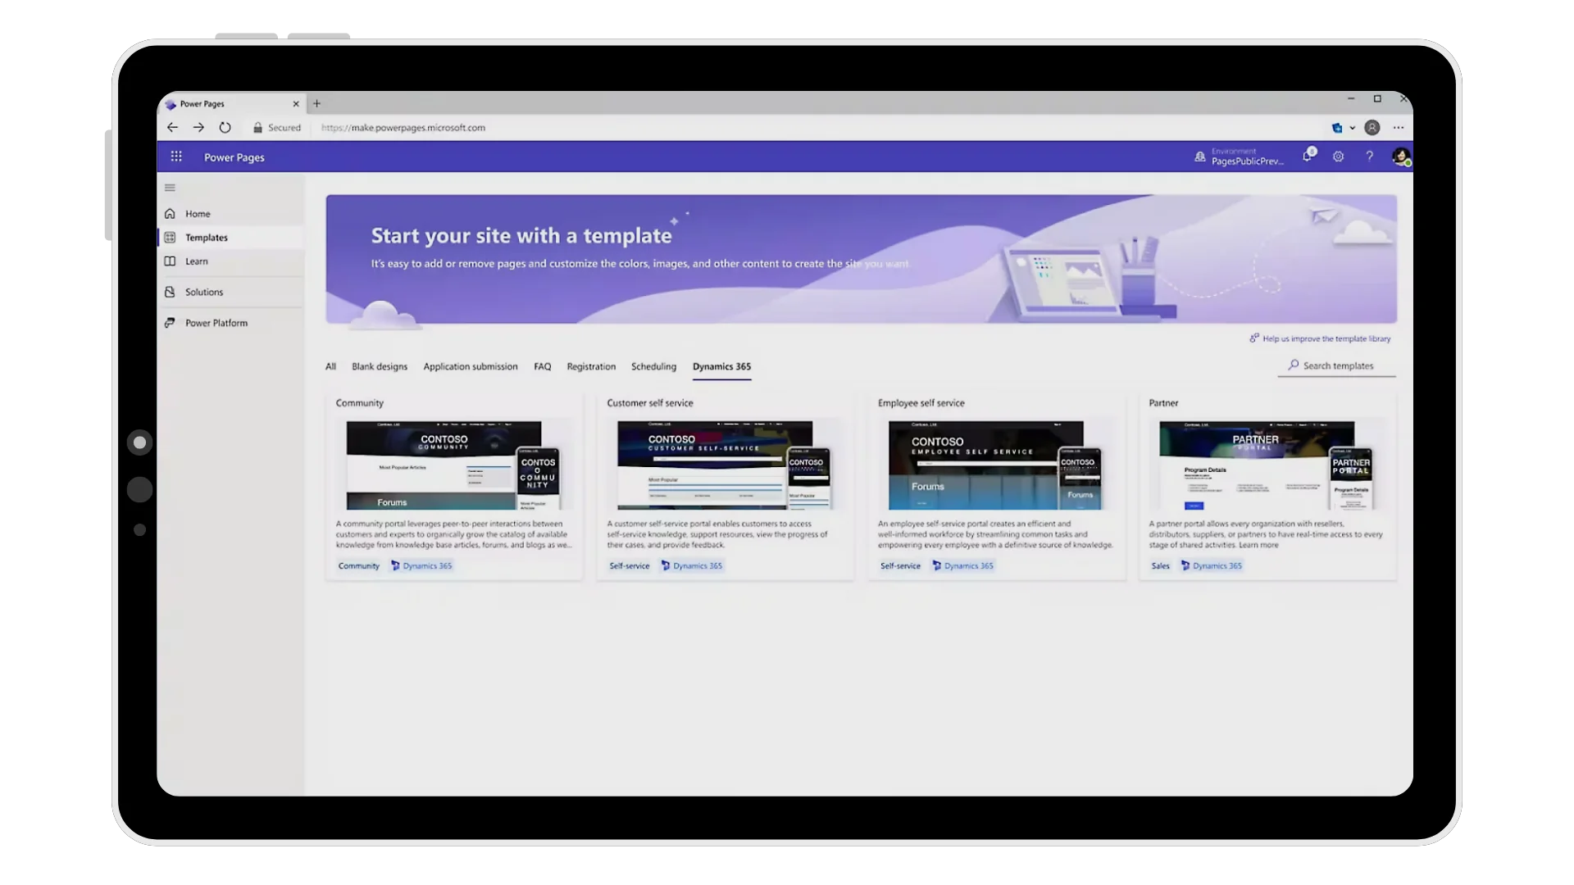The image size is (1574, 885).
Task: Open the Learn section
Action: (230, 261)
